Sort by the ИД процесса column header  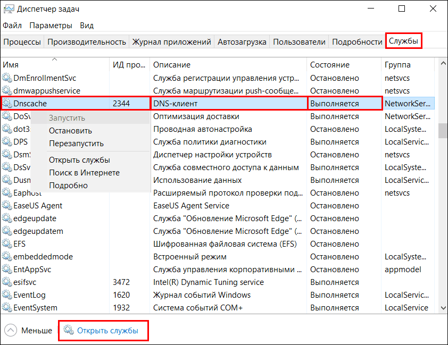[x=129, y=64]
